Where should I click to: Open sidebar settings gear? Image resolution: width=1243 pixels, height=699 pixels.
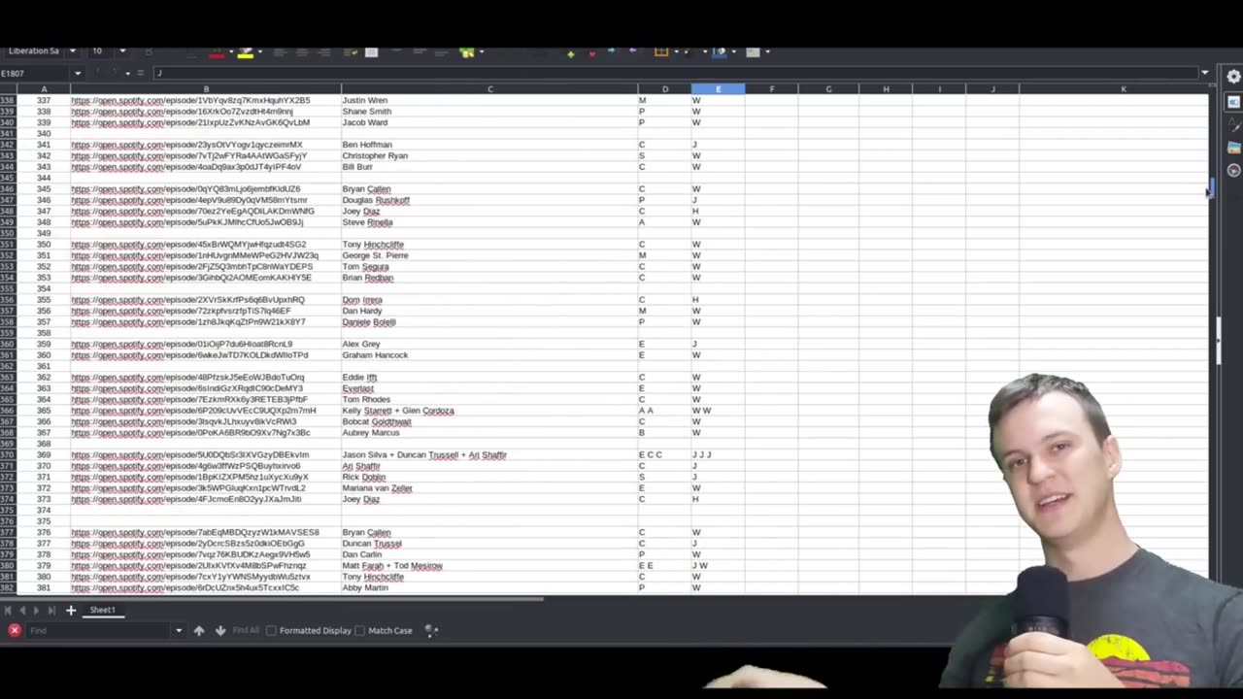click(x=1233, y=78)
